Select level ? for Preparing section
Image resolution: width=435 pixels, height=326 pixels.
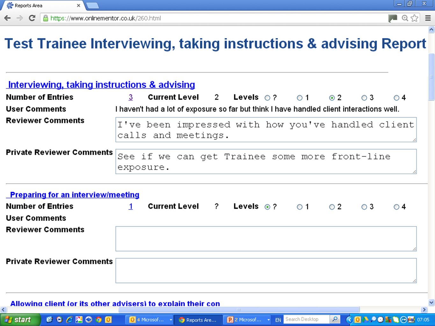coord(267,207)
